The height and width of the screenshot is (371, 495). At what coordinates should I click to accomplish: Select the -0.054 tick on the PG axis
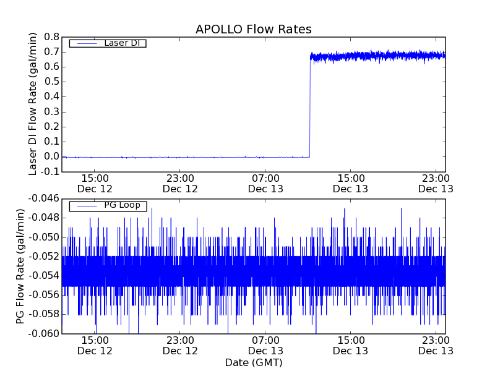click(42, 276)
